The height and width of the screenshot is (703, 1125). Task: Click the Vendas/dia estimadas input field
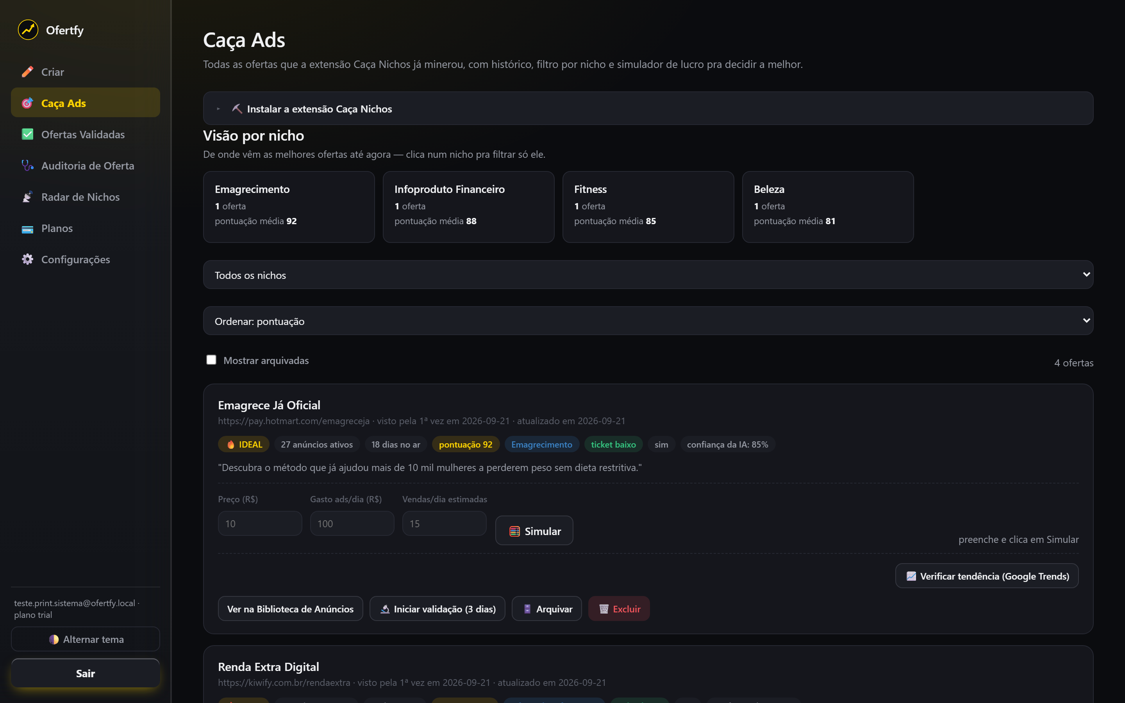click(444, 523)
